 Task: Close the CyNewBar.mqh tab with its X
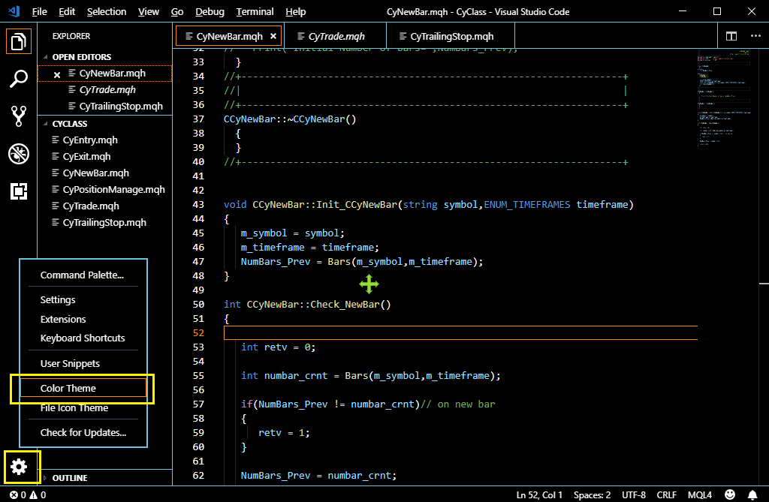(273, 36)
